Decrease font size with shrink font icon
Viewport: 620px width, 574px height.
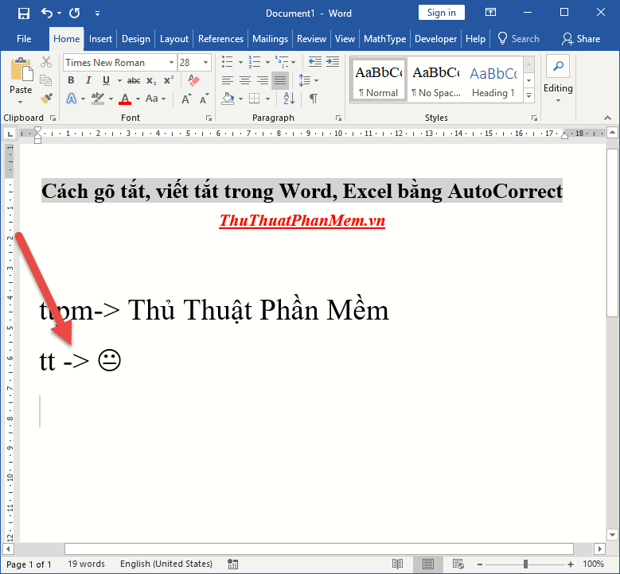[x=204, y=99]
